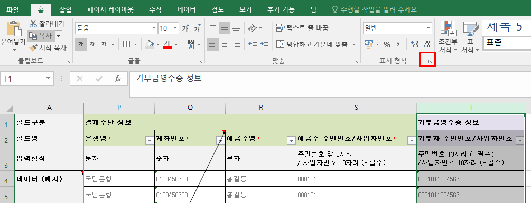Screen dimensions: 531x203
Task: Click the Paste (붙여넣기) clipboard icon
Action: click(14, 28)
